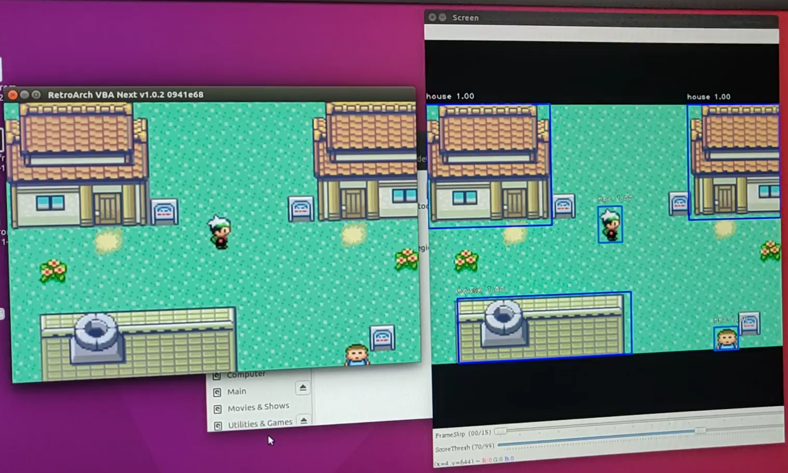Viewport: 788px width, 473px height.
Task: Open the Main location in file sidebar
Action: (237, 392)
